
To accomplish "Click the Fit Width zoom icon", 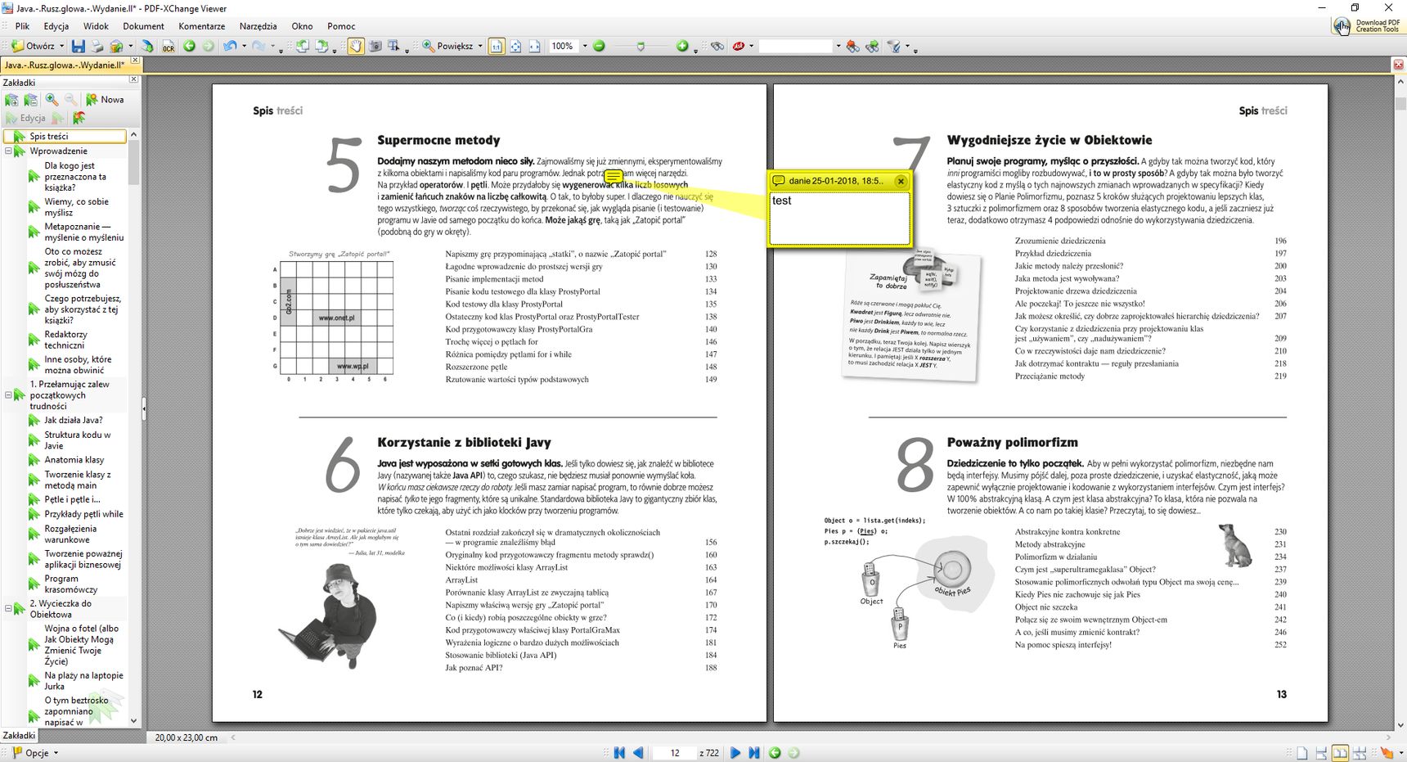I will point(534,46).
